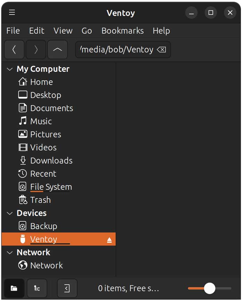Adjust the icon size slider
Viewport: 243px width, 302px height.
tap(210, 288)
